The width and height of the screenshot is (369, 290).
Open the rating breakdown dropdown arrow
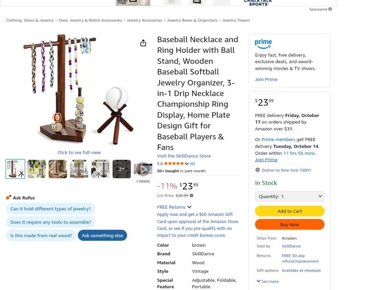point(187,164)
